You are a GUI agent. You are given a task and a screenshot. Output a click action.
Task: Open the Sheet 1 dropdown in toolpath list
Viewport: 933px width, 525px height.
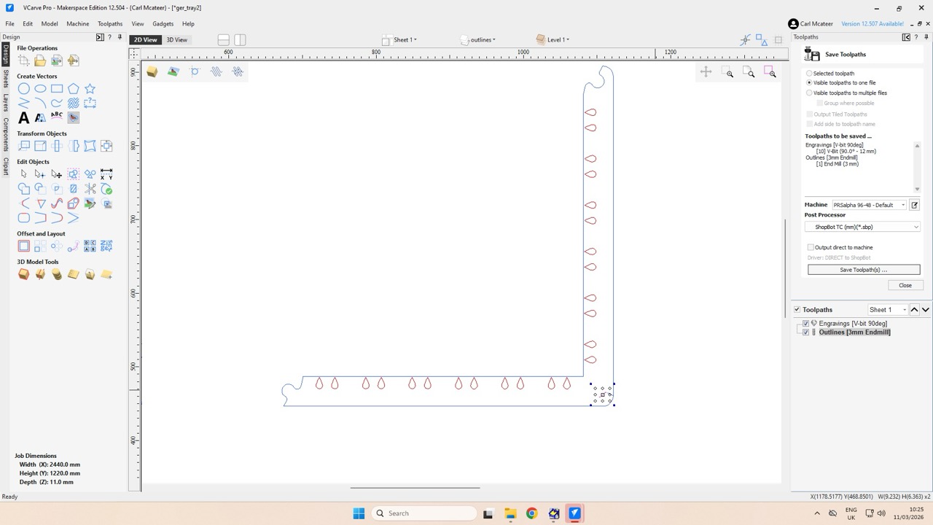(x=887, y=309)
